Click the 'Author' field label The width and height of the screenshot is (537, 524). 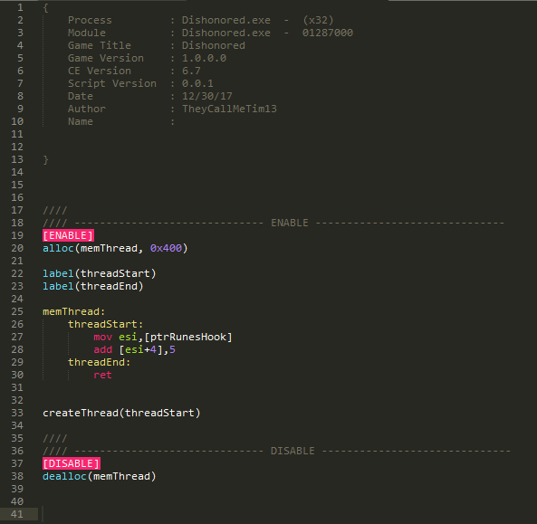pyautogui.click(x=87, y=109)
